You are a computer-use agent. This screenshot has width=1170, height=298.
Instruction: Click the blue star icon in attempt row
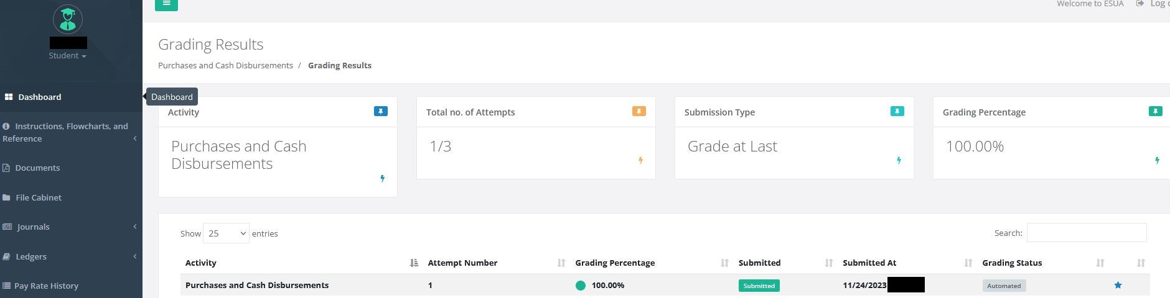(1118, 286)
